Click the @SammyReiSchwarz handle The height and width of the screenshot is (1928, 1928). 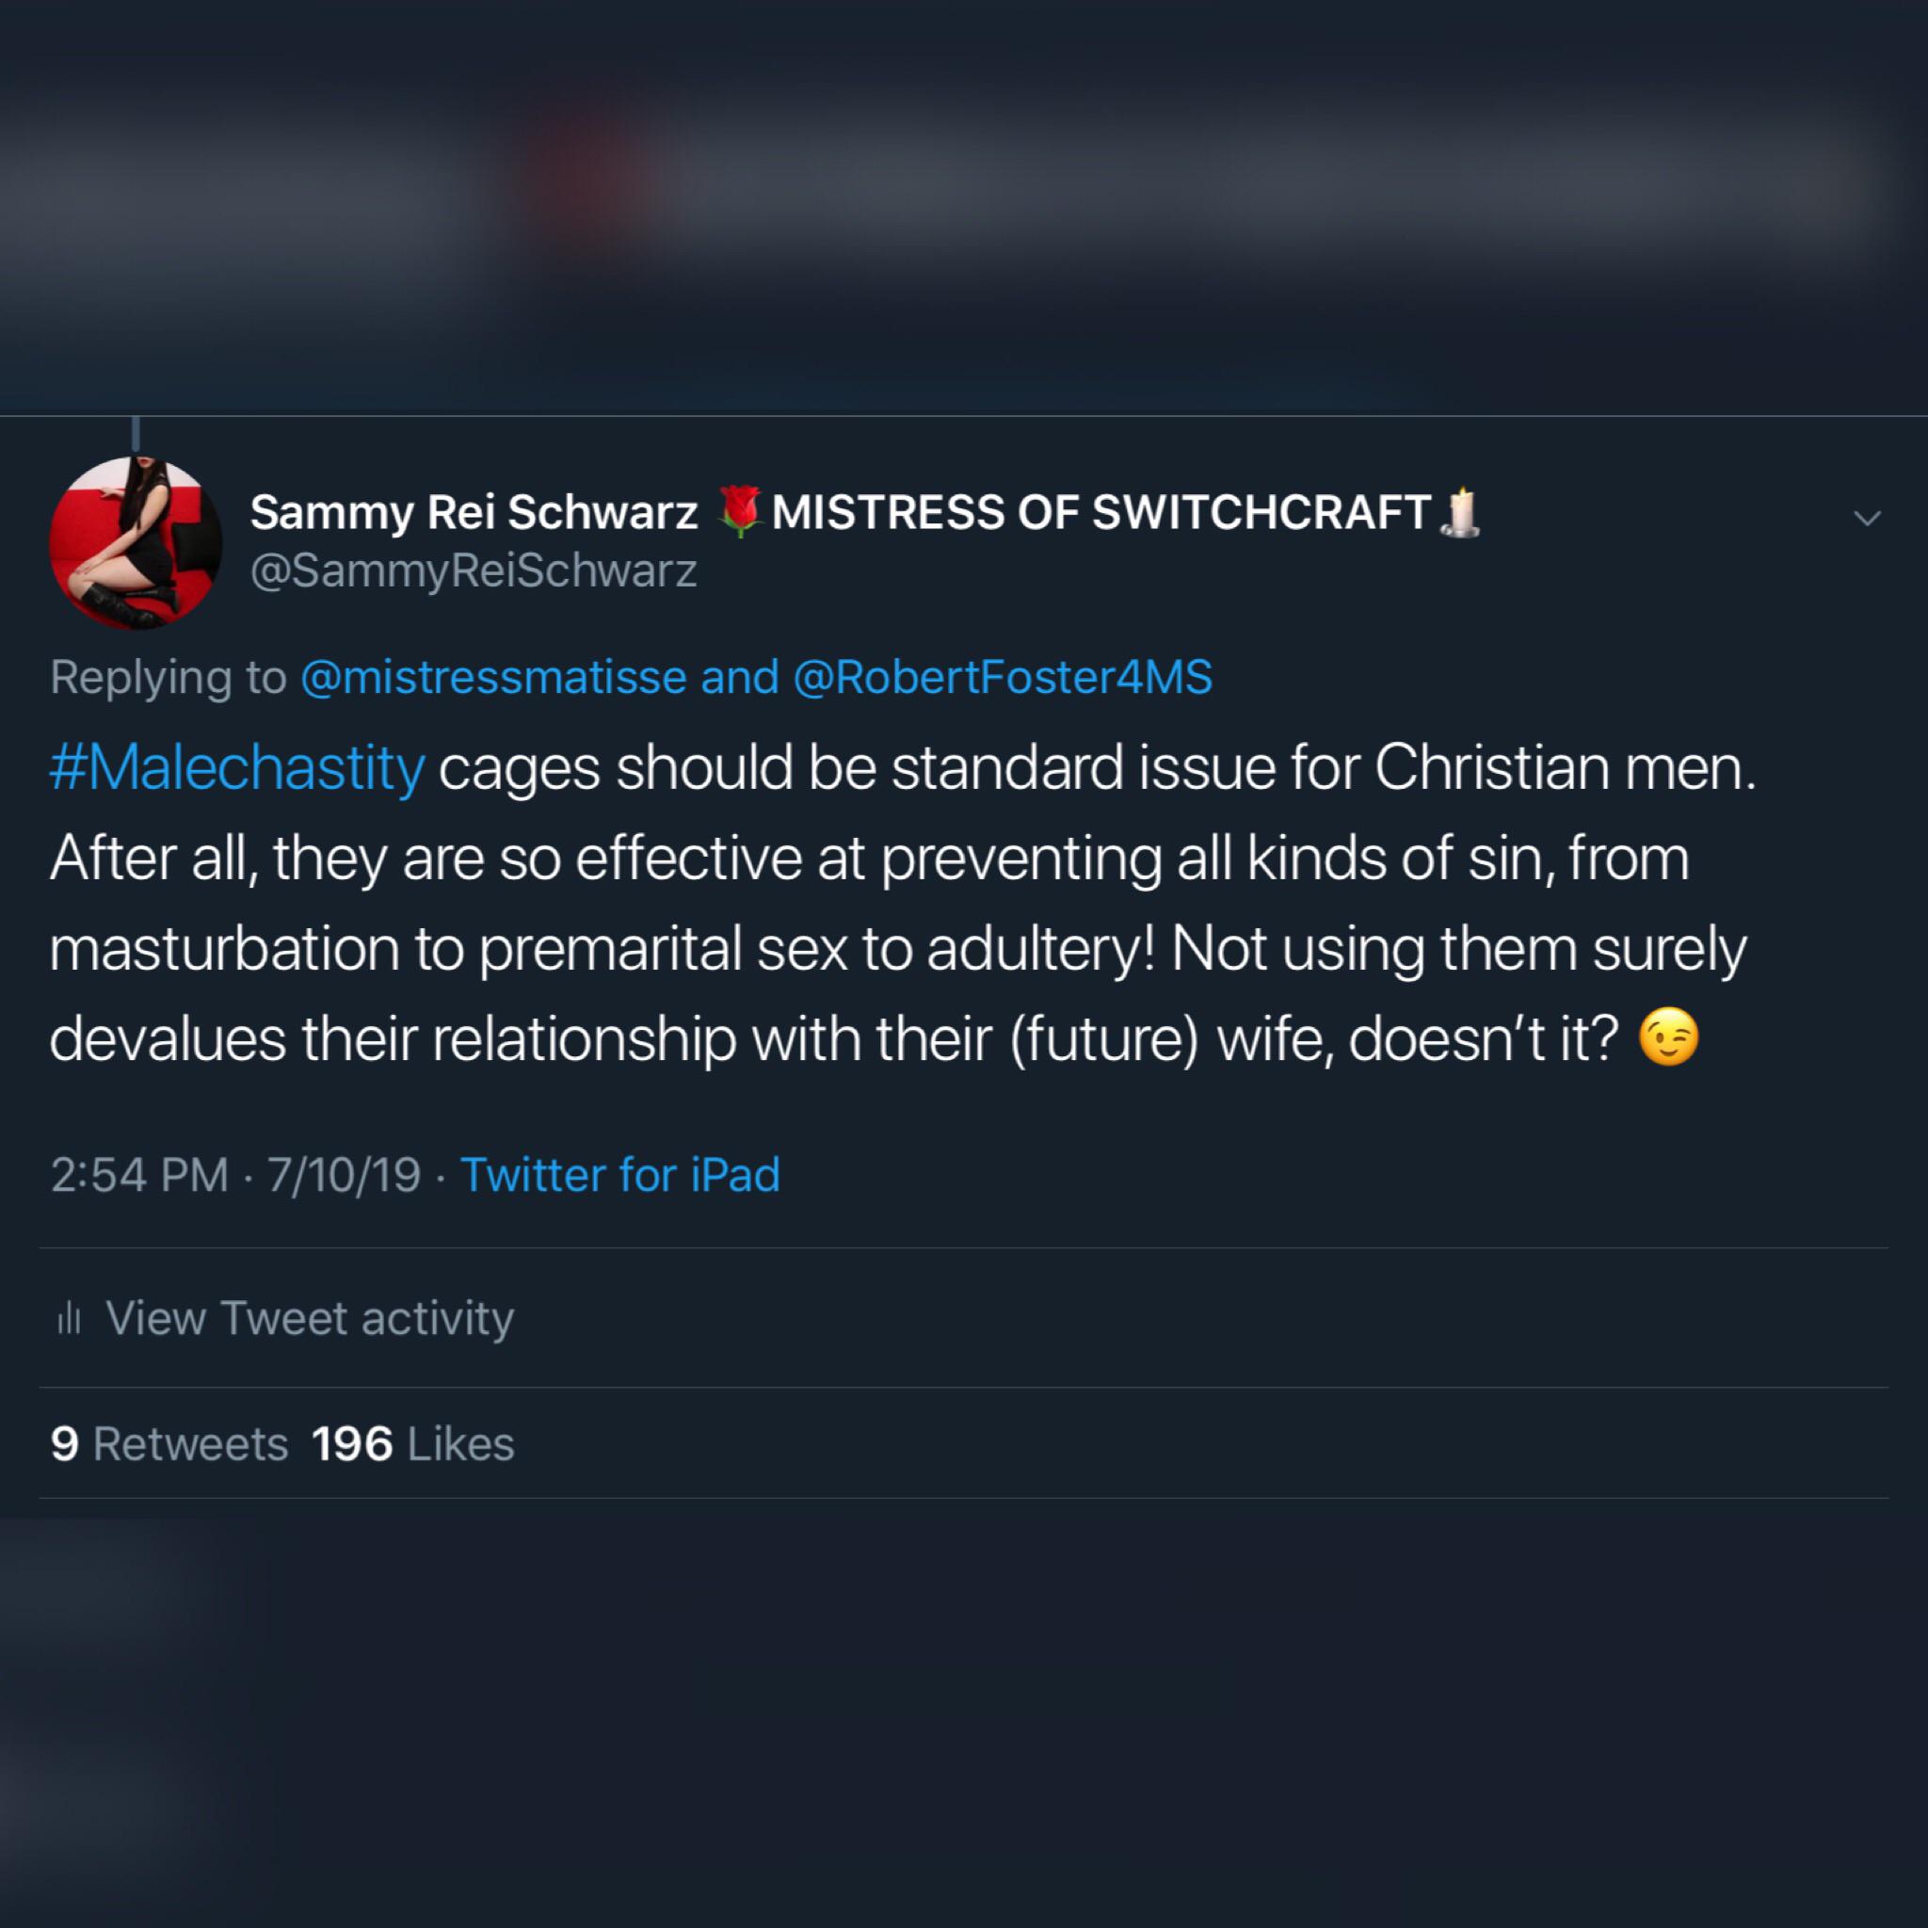(473, 570)
